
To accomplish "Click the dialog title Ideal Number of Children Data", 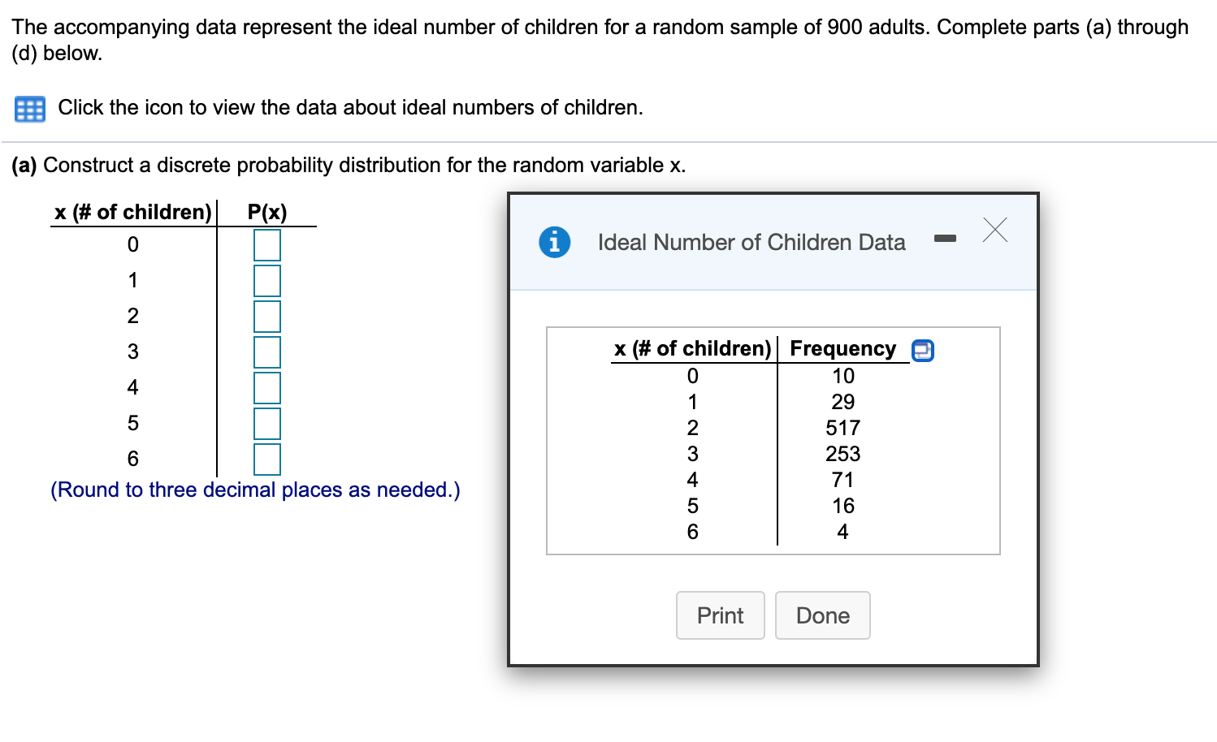I will [x=751, y=242].
